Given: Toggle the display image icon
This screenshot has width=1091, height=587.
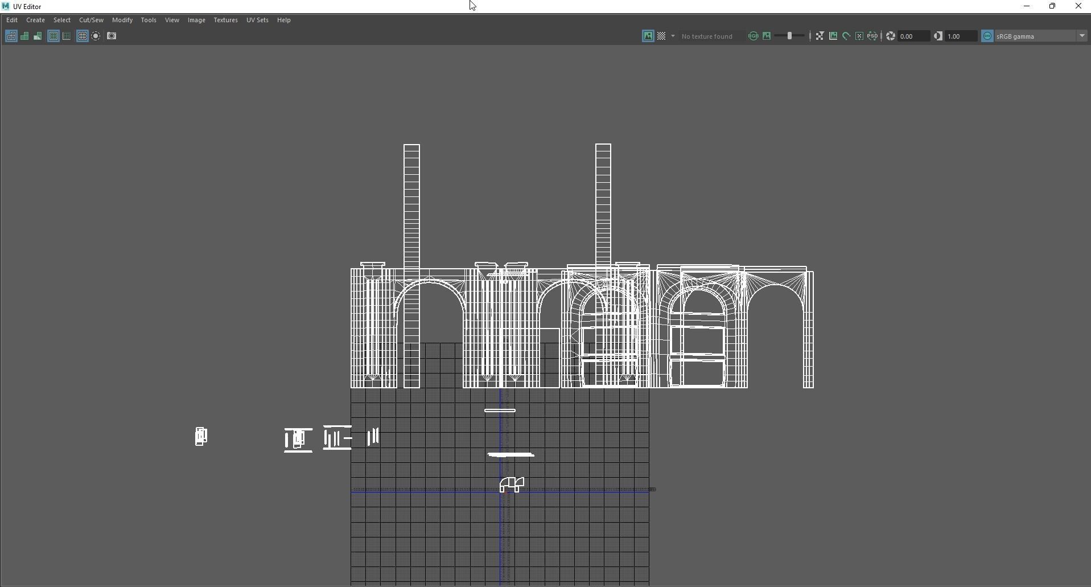Looking at the screenshot, I should (x=648, y=36).
